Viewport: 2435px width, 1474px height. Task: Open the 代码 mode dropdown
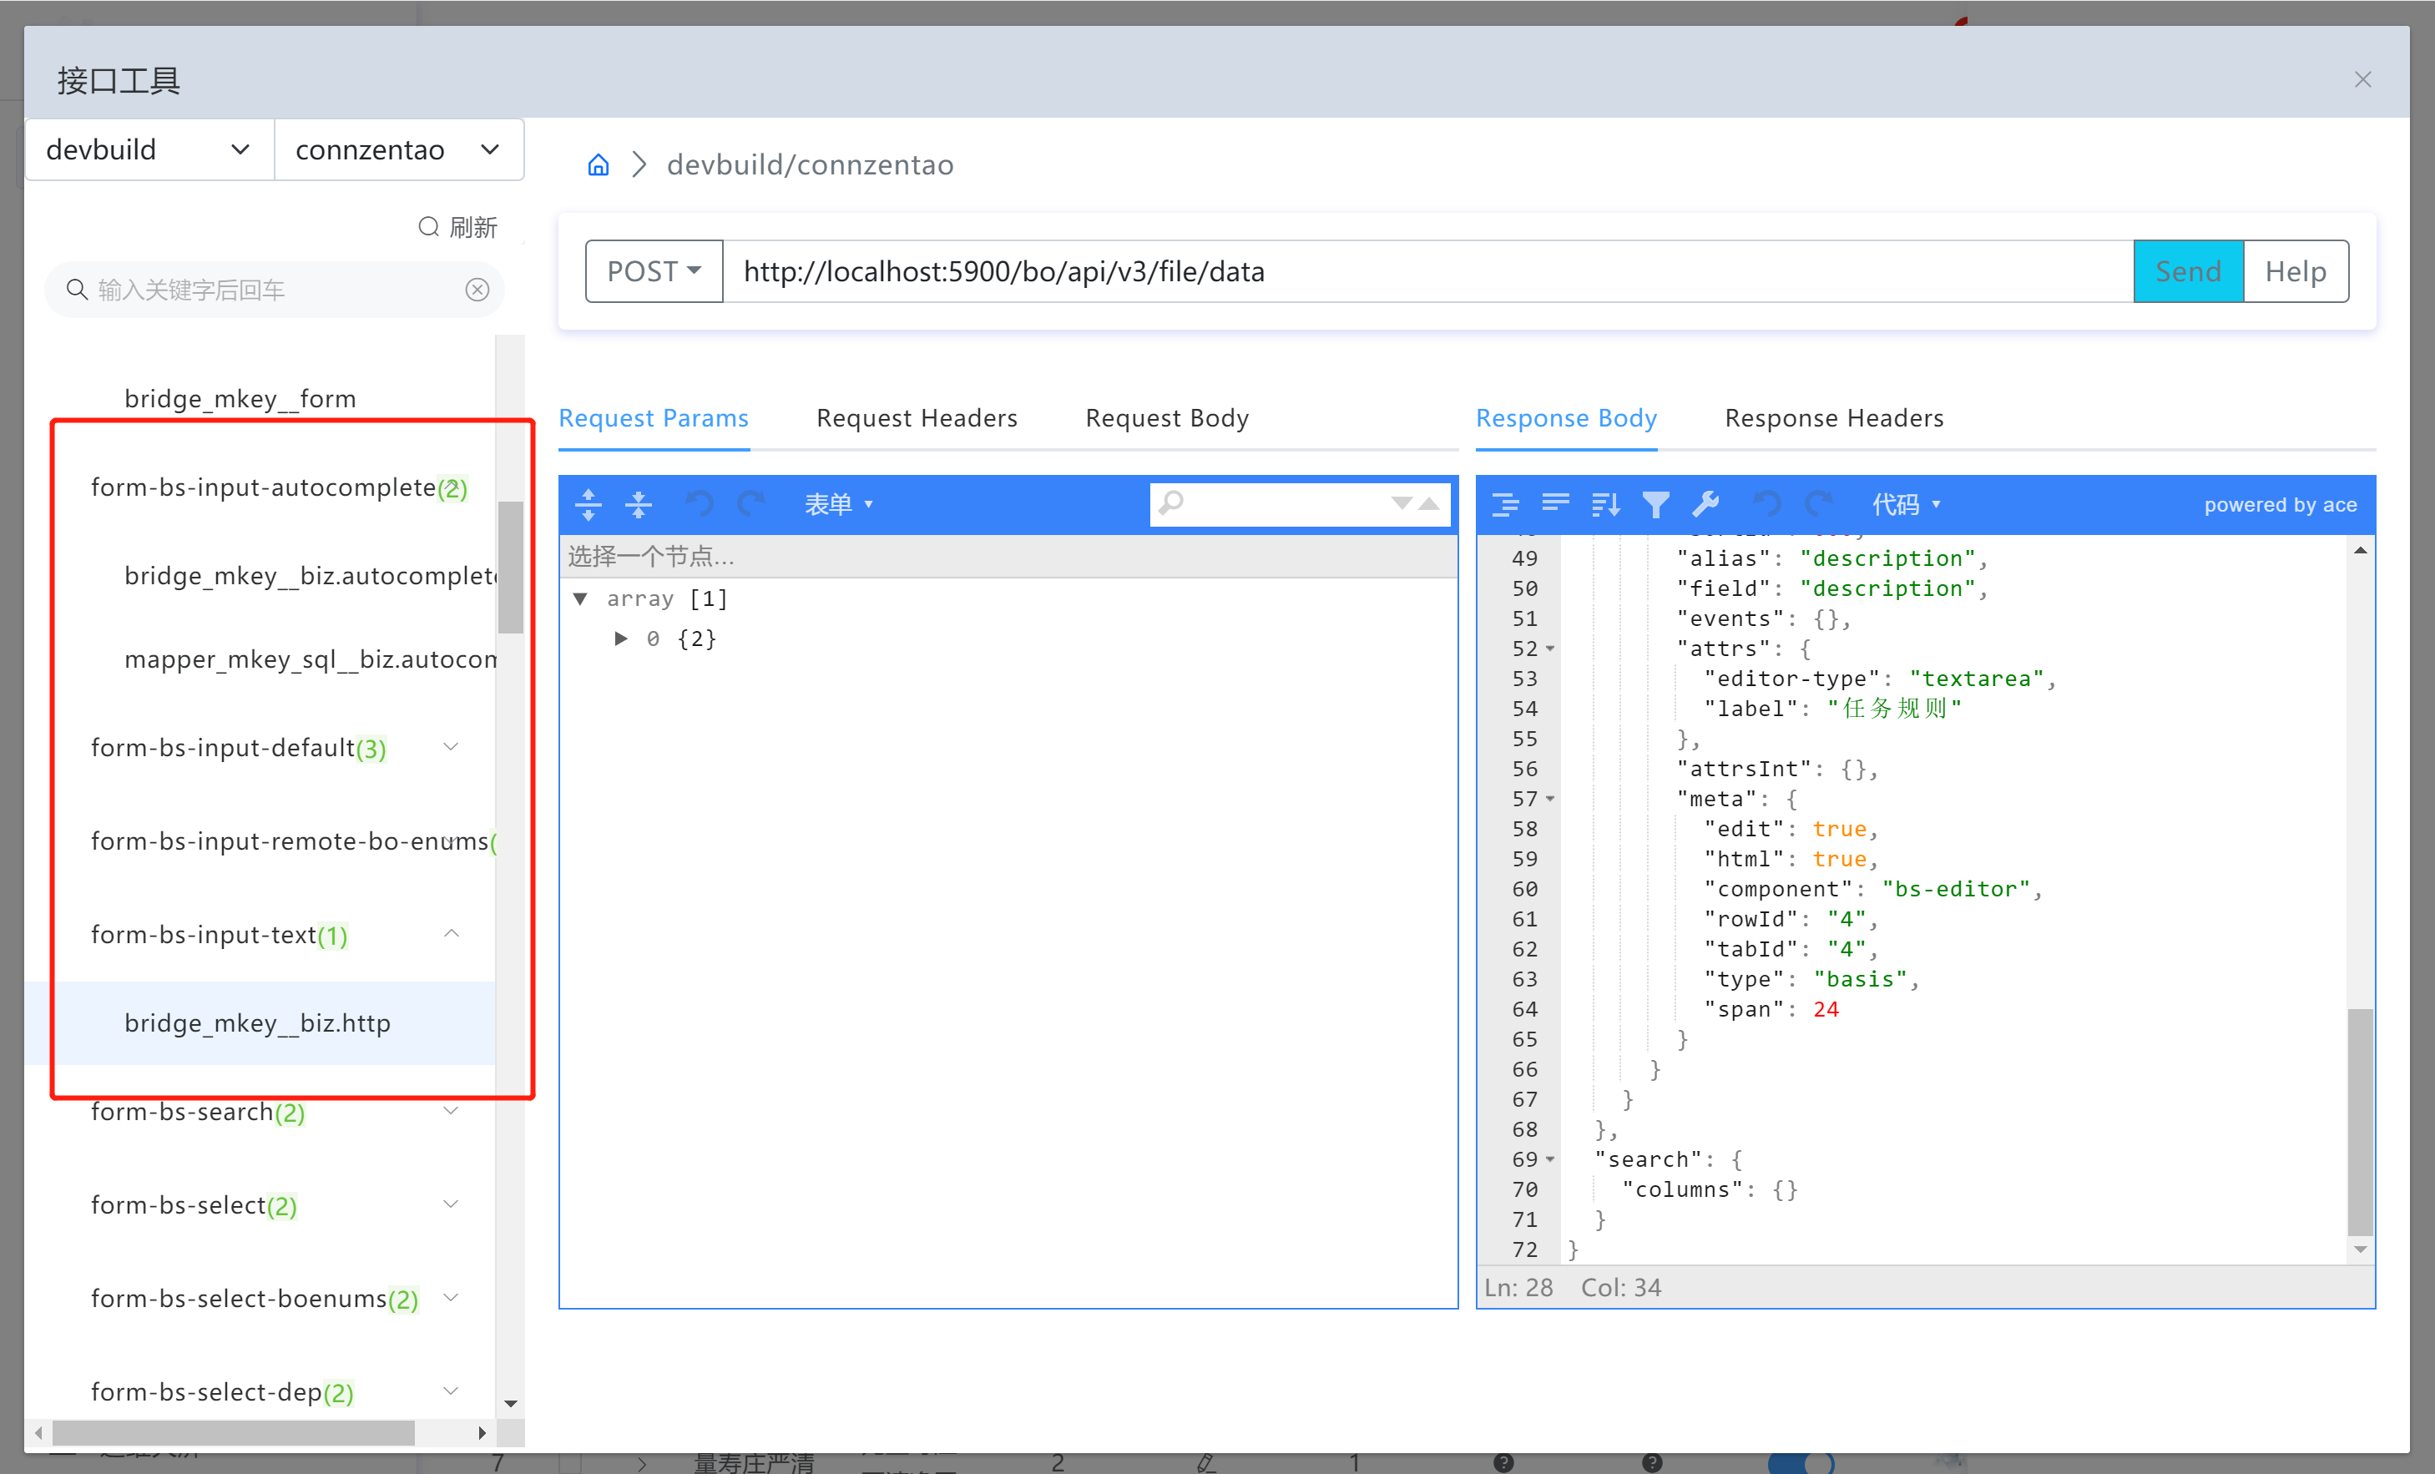(1907, 505)
